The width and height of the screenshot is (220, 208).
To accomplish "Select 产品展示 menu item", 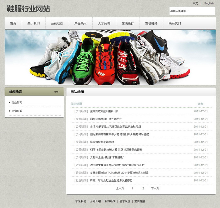I will [x=81, y=23].
